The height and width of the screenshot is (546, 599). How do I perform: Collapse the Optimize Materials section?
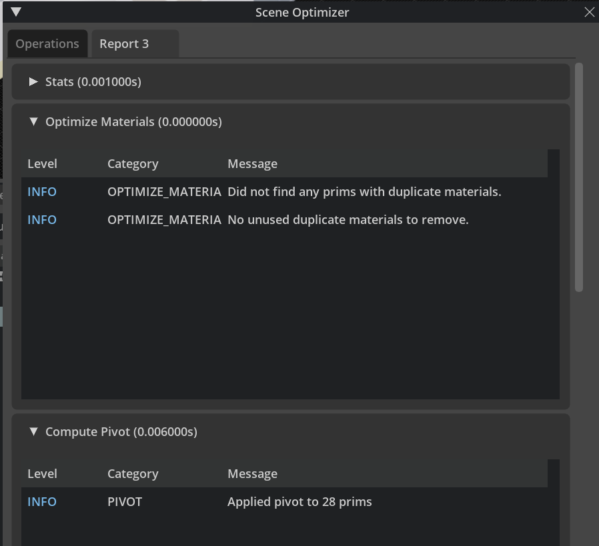tap(33, 122)
